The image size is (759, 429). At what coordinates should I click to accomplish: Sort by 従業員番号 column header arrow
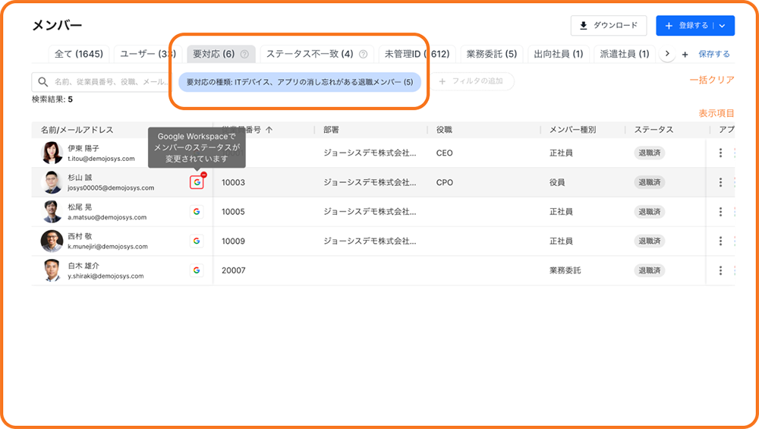pyautogui.click(x=269, y=130)
